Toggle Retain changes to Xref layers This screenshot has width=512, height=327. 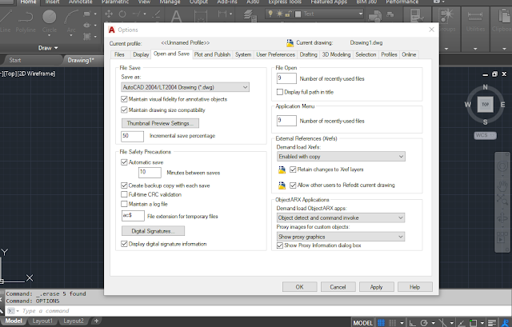[x=293, y=169]
